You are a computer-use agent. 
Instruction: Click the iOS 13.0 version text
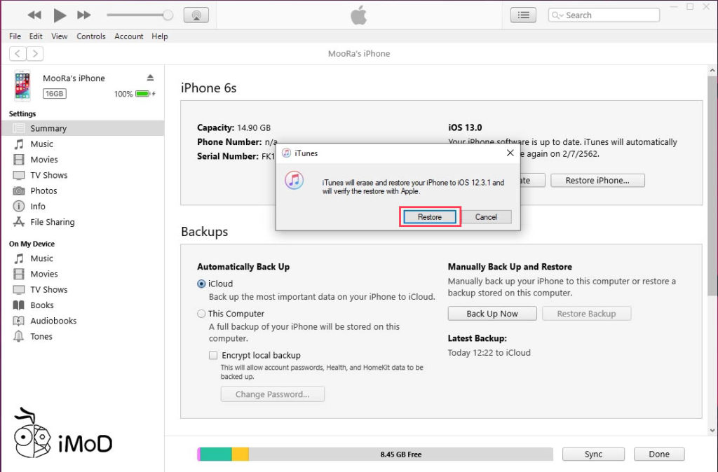465,127
